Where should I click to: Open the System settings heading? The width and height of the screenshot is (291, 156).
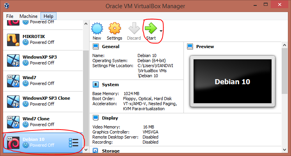click(110, 85)
